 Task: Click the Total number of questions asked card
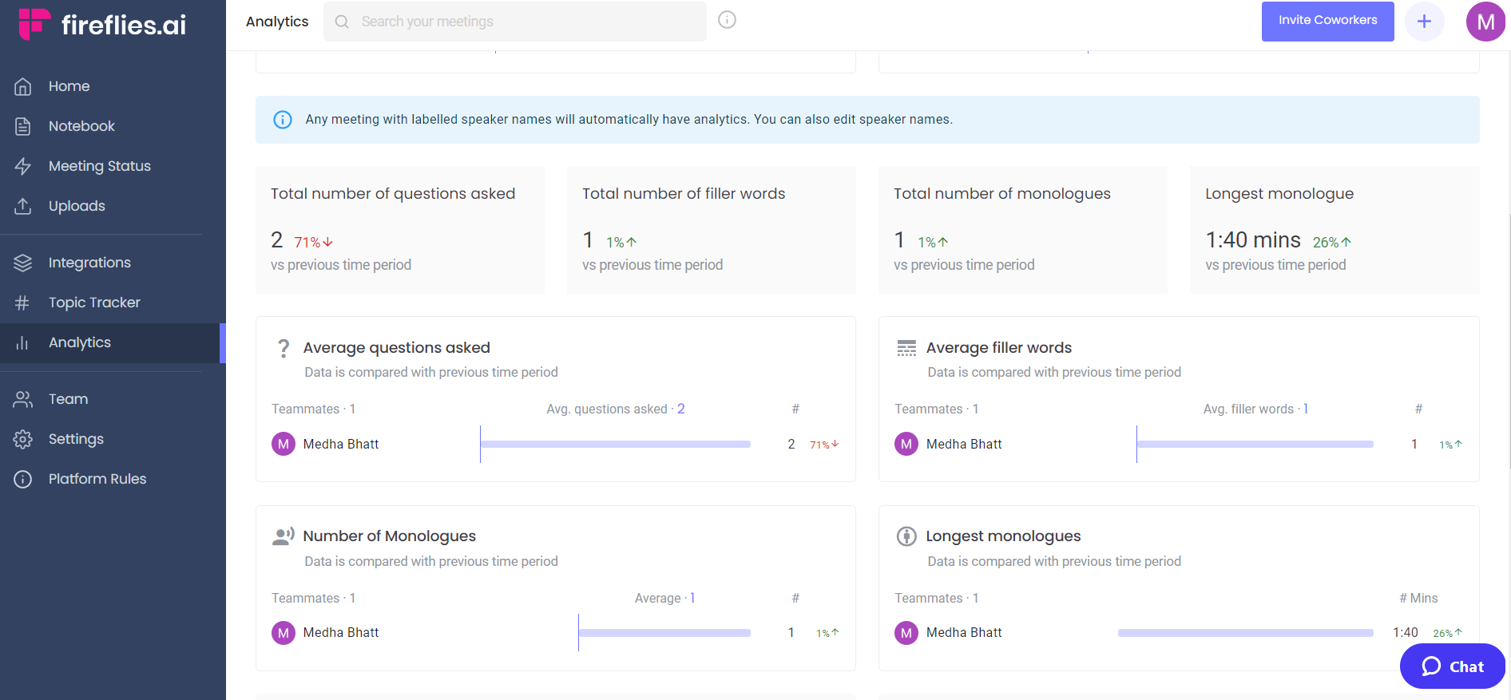pyautogui.click(x=399, y=229)
